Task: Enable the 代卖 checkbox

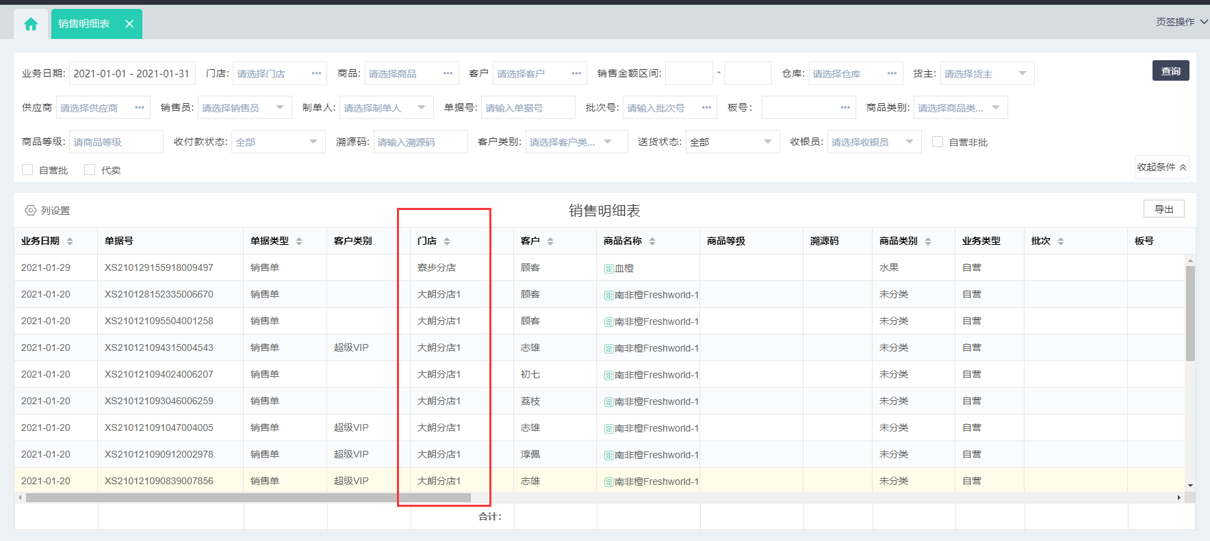Action: (x=90, y=170)
